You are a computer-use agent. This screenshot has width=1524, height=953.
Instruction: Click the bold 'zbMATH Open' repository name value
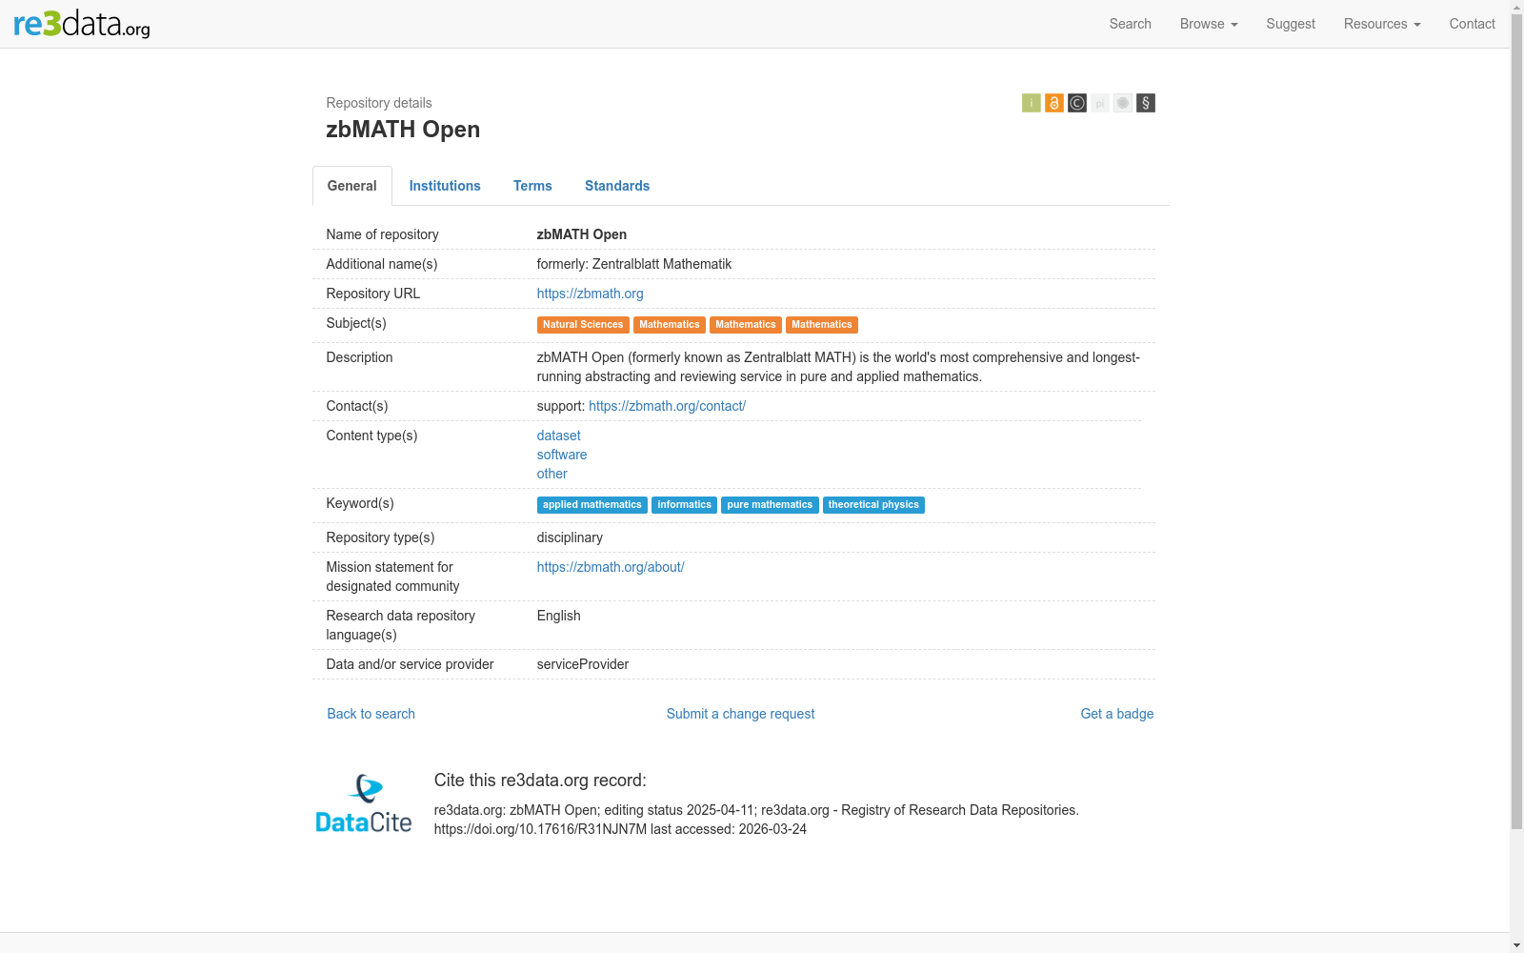582,234
